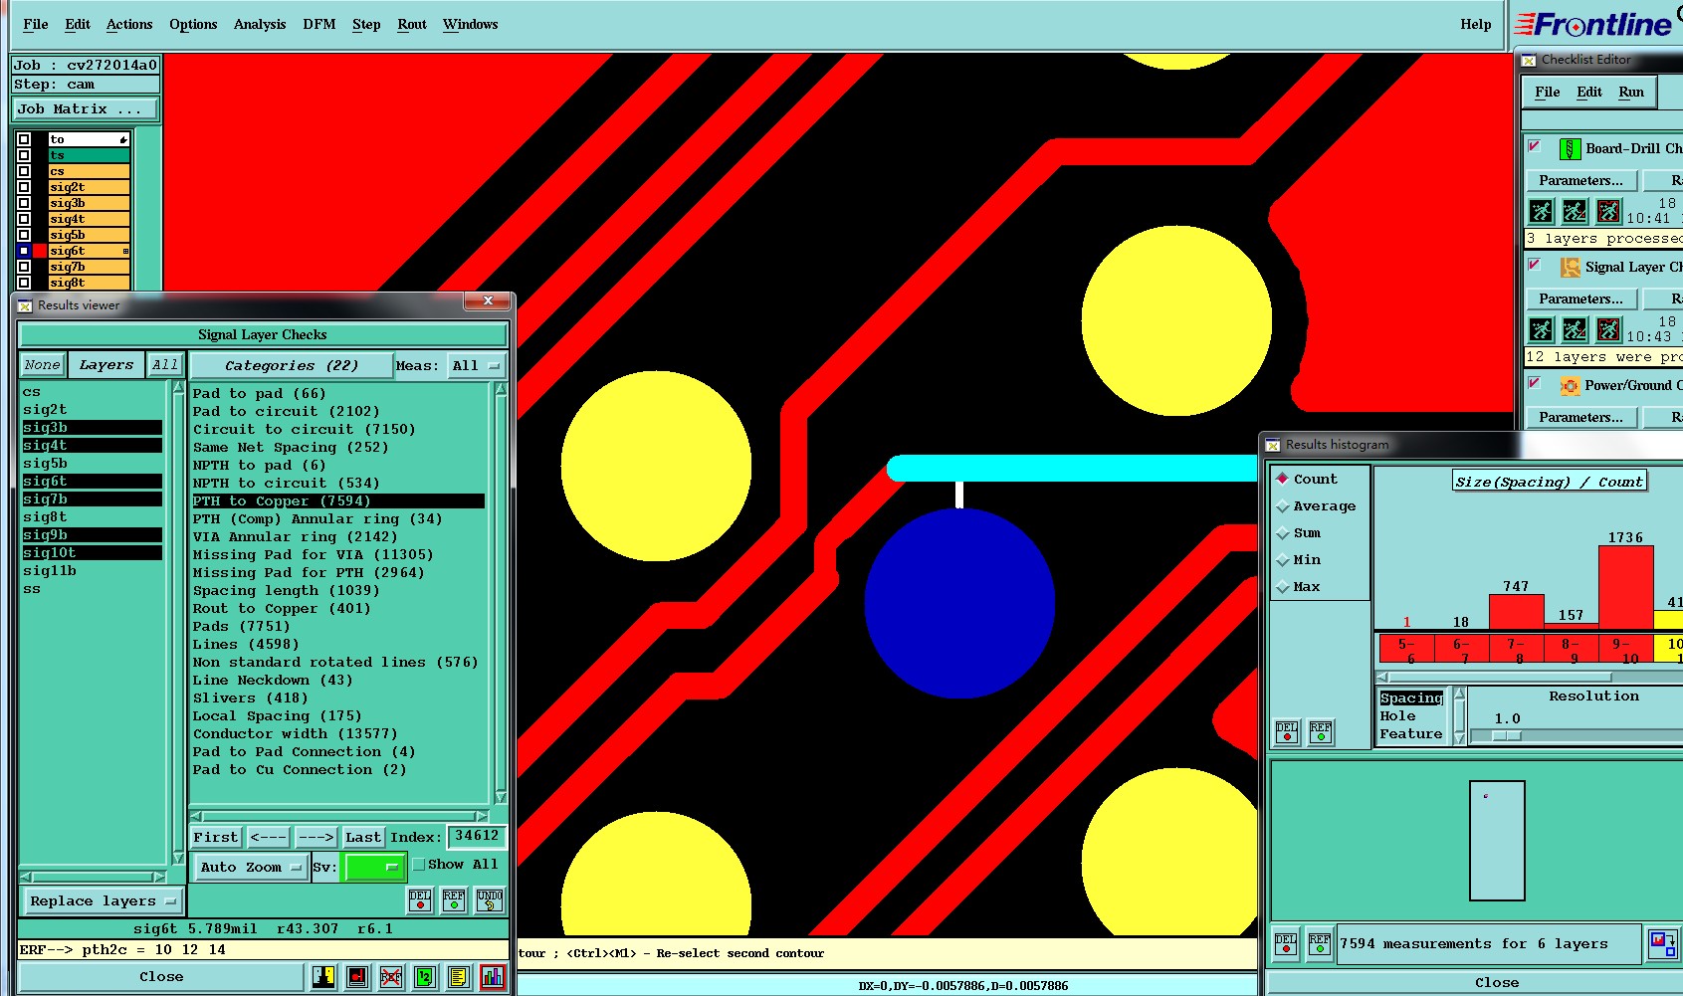The image size is (1683, 996).
Task: Click the First result button
Action: [x=216, y=837]
